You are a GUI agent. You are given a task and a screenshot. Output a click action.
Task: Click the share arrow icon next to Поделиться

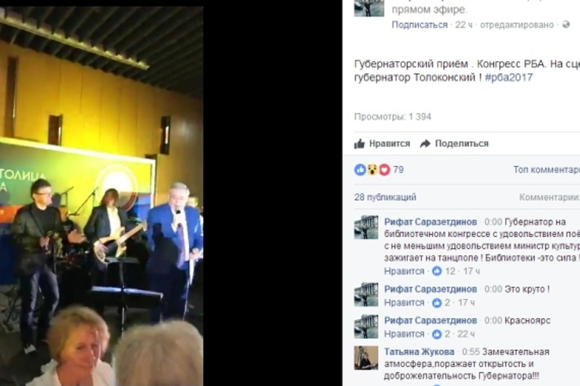pos(425,144)
